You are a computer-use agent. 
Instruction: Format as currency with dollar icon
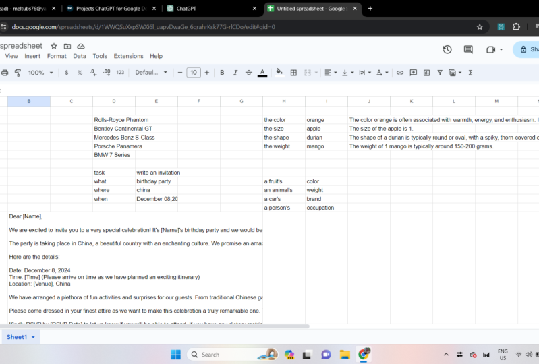click(x=66, y=73)
